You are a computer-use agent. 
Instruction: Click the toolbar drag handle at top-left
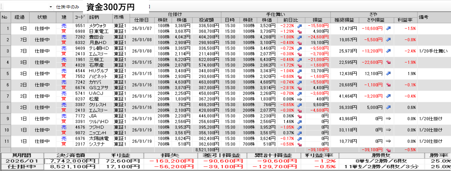(1, 7)
